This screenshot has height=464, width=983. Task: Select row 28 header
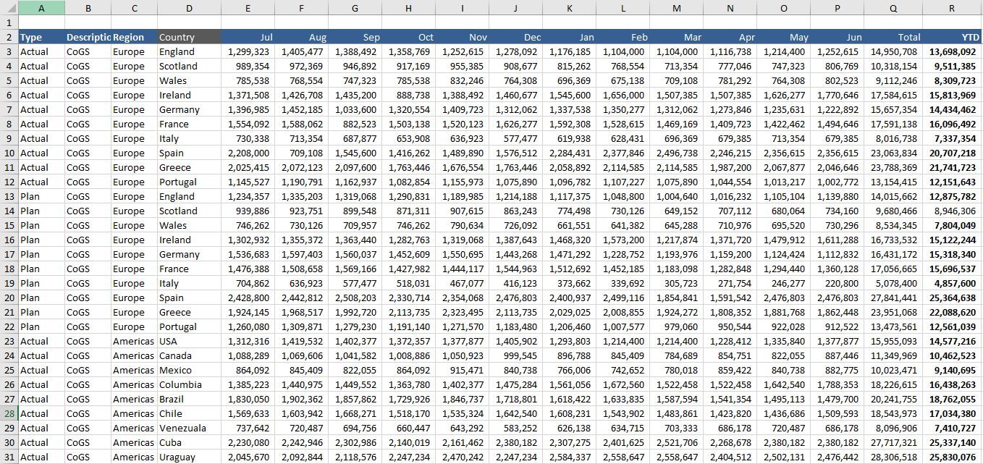9,413
